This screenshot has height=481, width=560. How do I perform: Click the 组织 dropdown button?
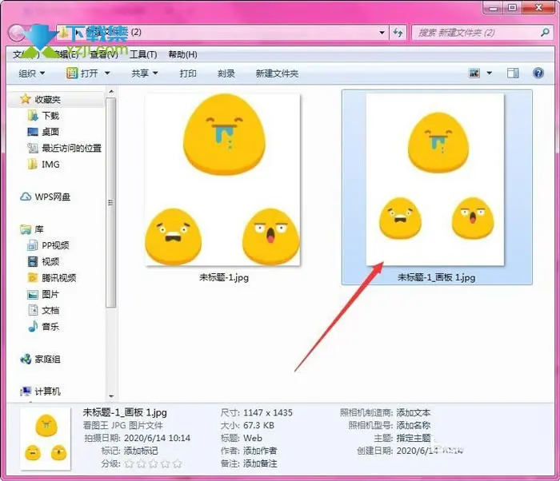(x=32, y=74)
